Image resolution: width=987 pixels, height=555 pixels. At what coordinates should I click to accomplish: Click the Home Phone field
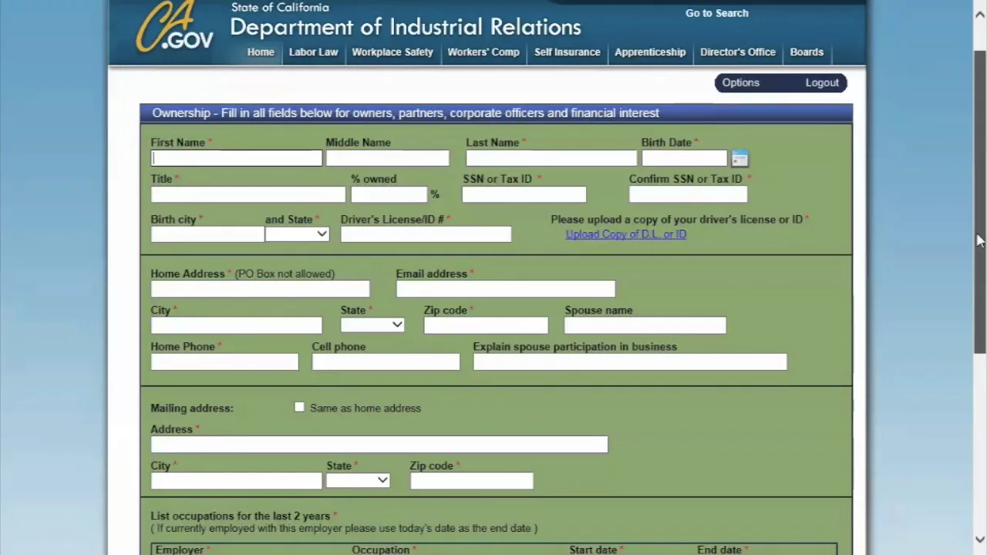coord(224,362)
